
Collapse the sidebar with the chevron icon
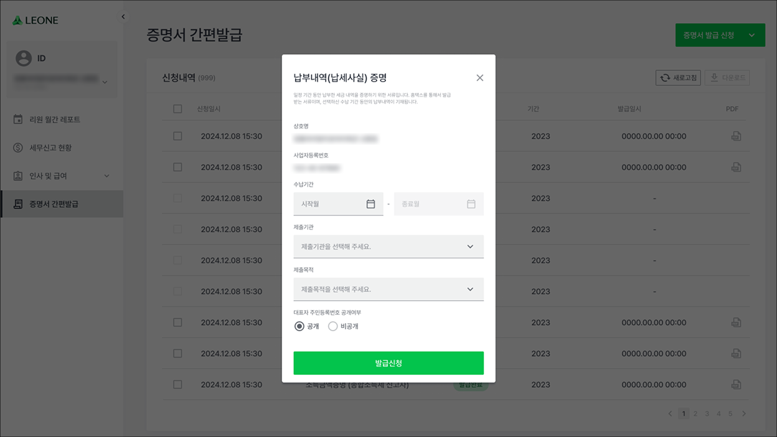123,17
